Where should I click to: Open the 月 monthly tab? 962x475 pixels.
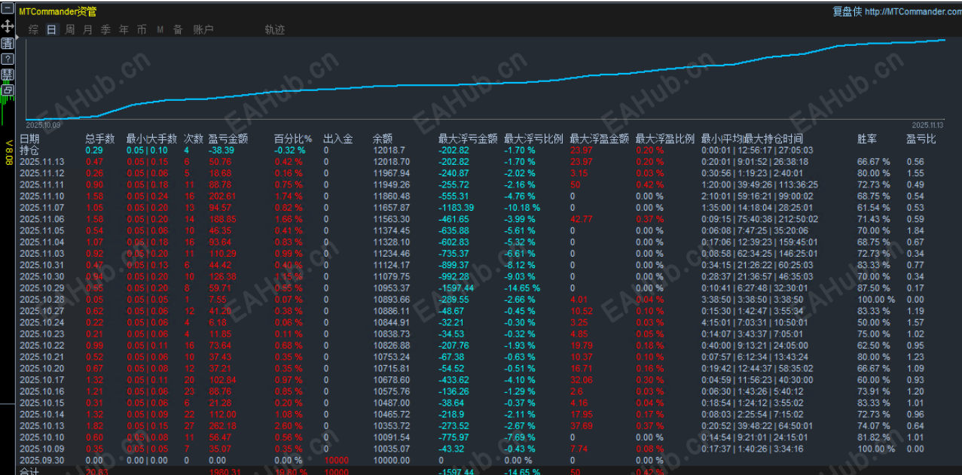[x=87, y=30]
